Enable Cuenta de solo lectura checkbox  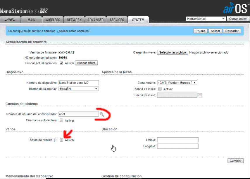[61, 120]
